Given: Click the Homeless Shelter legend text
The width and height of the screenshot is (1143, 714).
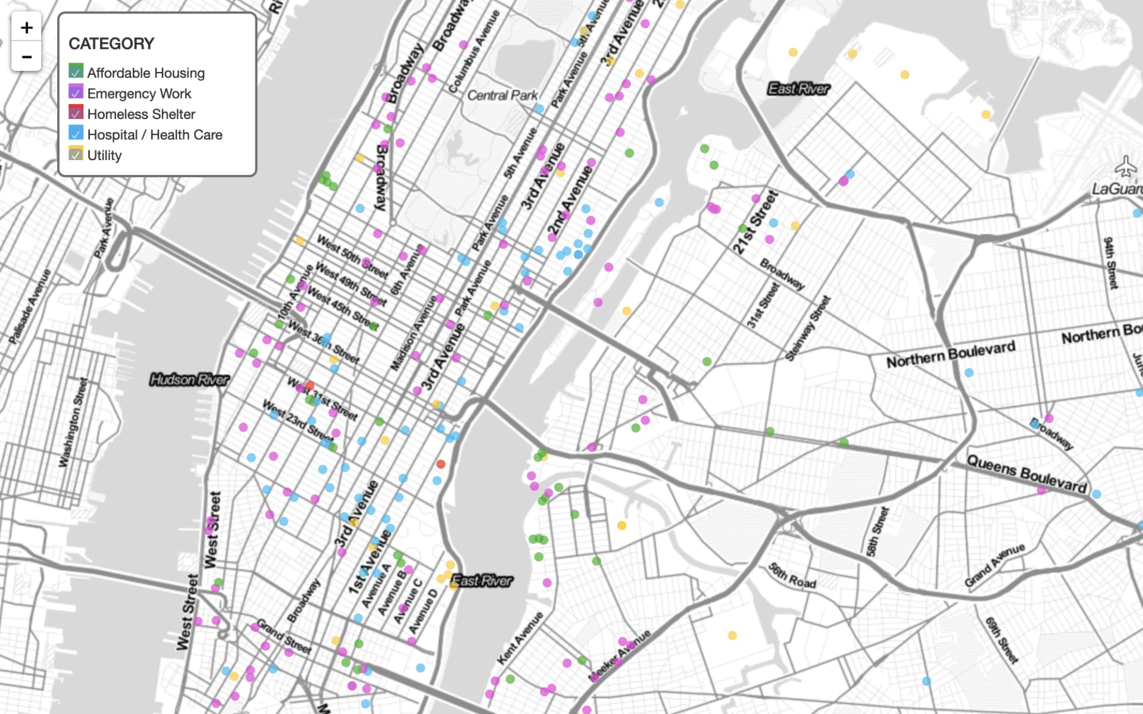Looking at the screenshot, I should pos(141,114).
